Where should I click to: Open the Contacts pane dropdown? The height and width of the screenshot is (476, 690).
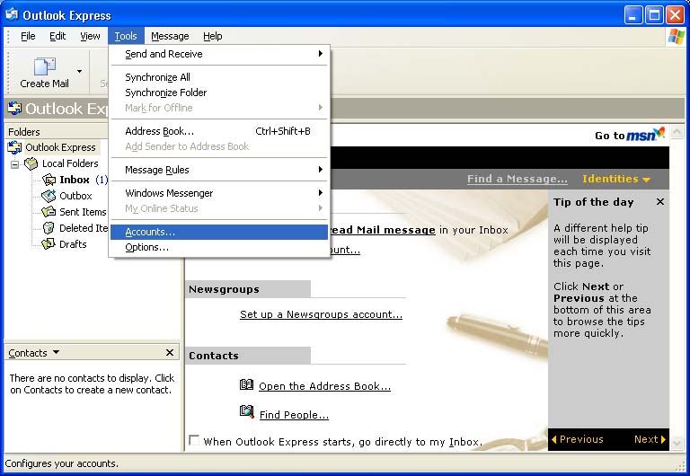56,352
